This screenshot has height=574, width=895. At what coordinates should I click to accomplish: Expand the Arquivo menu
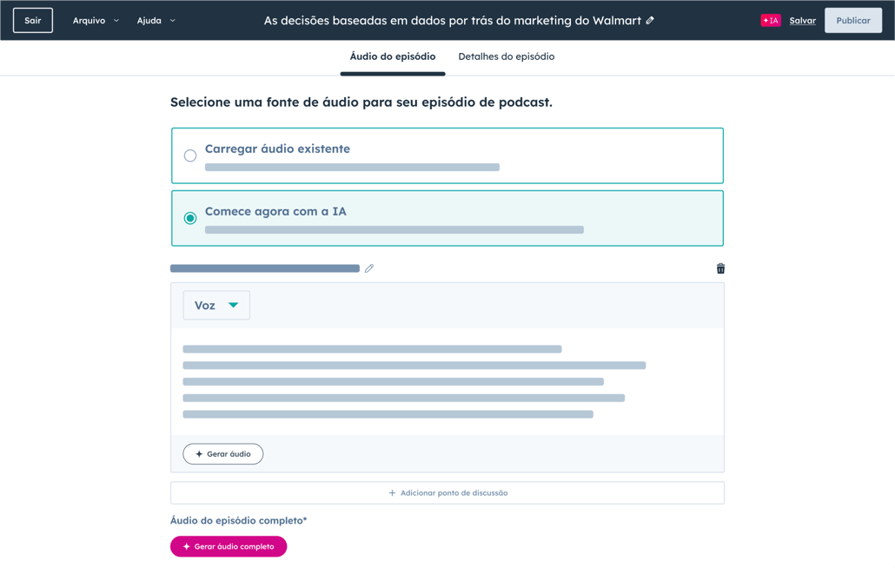click(x=96, y=21)
